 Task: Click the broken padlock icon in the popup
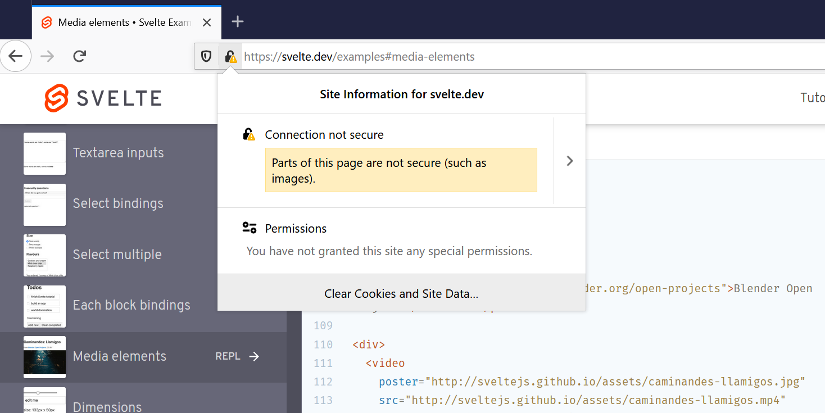coord(249,134)
